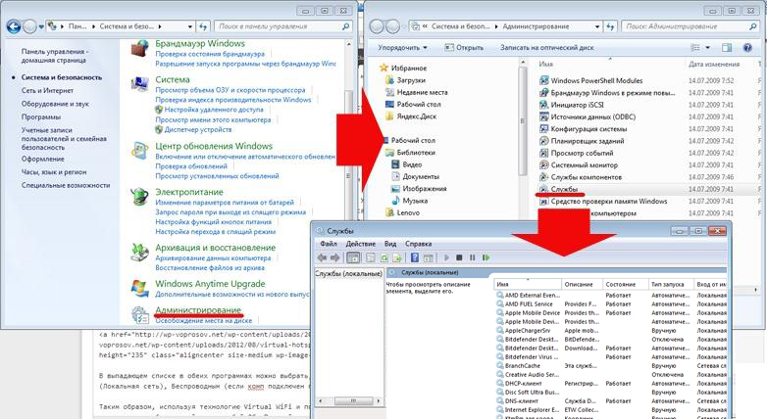This screenshot has width=767, height=419.
Task: Click the Start Service play icon
Action: click(444, 257)
